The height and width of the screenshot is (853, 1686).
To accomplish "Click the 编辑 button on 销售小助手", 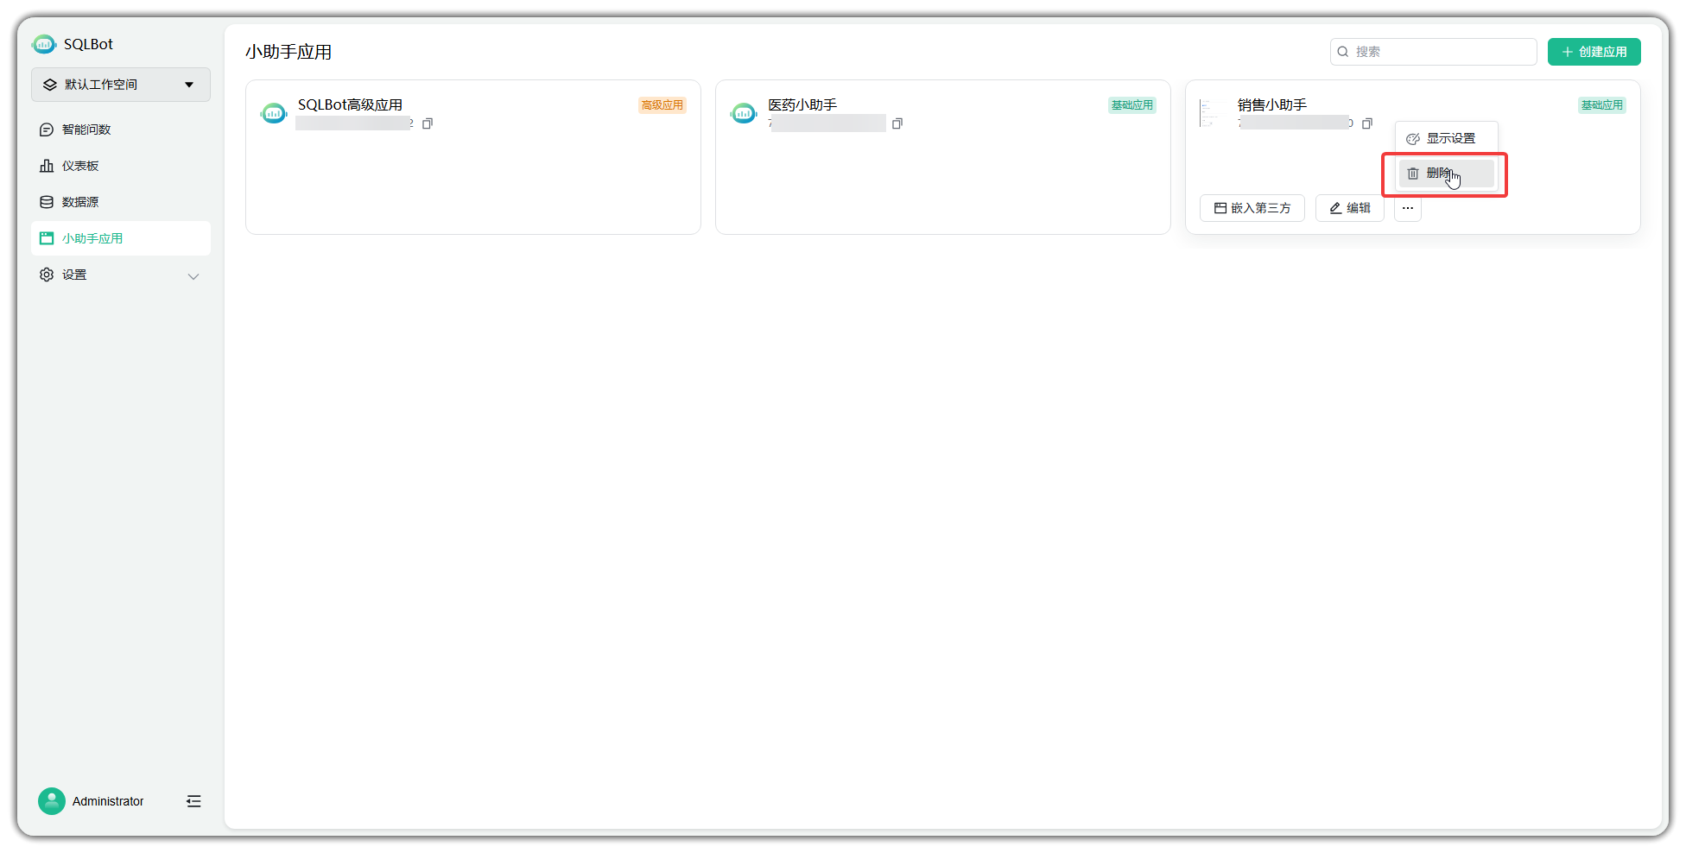I will [1349, 208].
